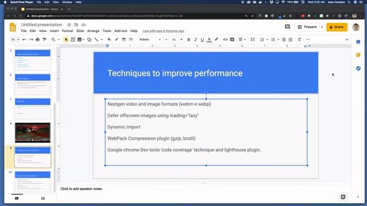Decrease indent of the text
Screen dimensions: 367x206
pyautogui.click(x=284, y=39)
